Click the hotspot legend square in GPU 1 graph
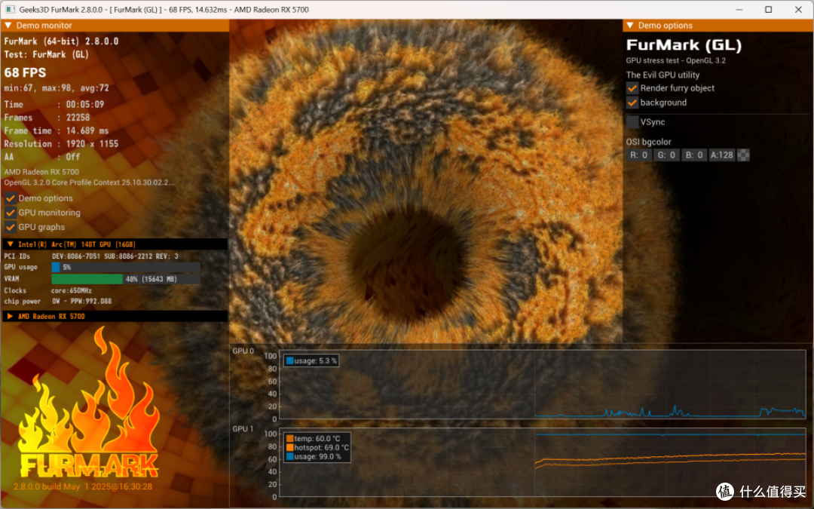 tap(289, 447)
